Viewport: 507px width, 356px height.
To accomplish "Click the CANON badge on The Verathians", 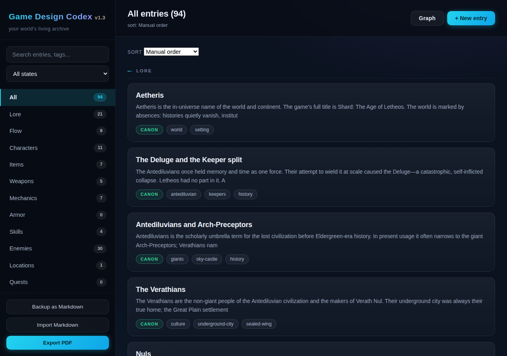I will point(149,324).
